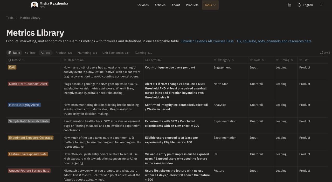The image size is (332, 182).
Task: Show Unit Economics metrics tab
Action: [x=116, y=53]
